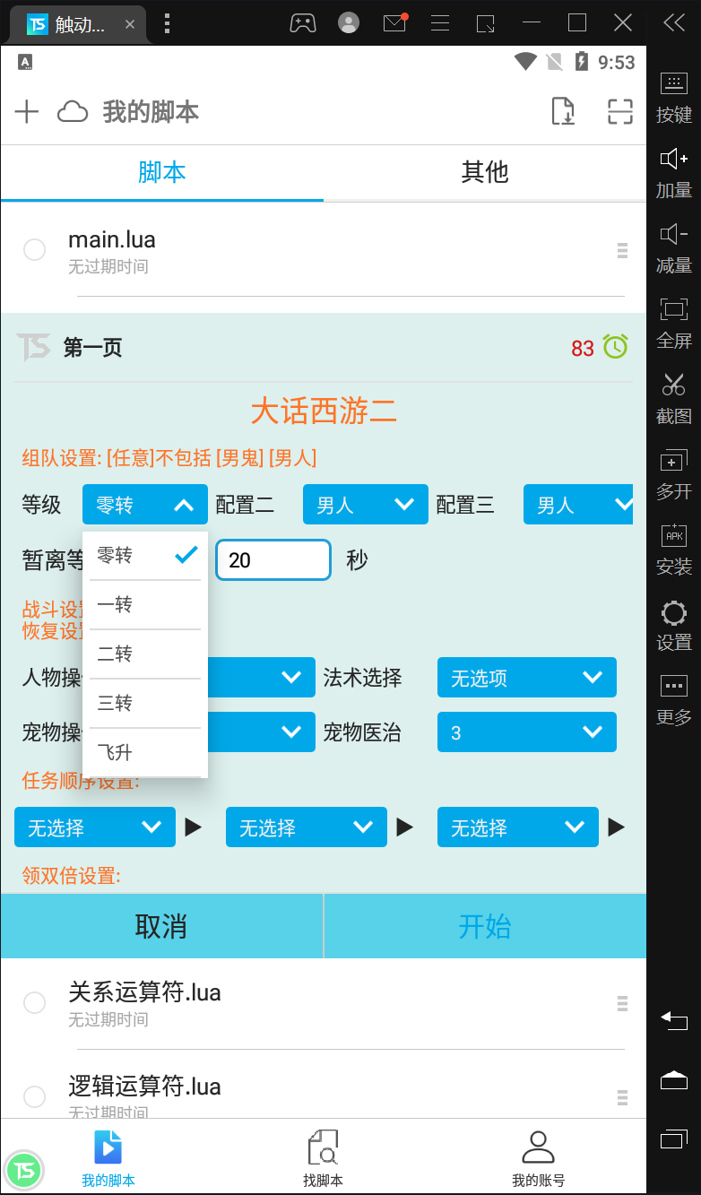Viewport: 701px width, 1195px height.
Task: Click the 83 countdown number
Action: 583,349
